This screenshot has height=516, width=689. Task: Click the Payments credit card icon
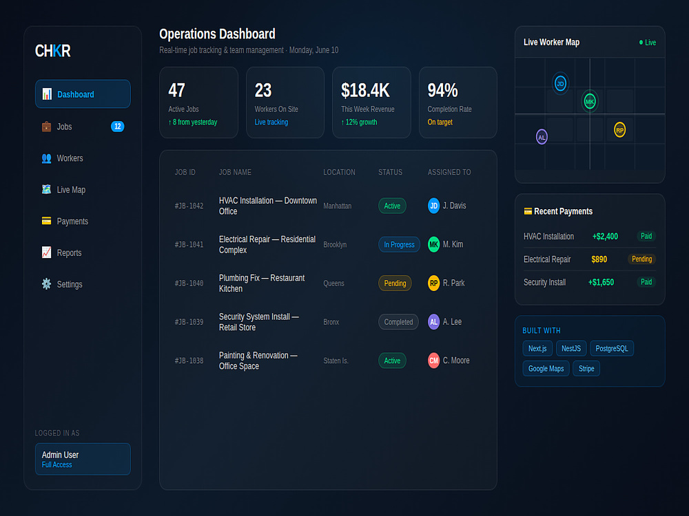point(46,221)
